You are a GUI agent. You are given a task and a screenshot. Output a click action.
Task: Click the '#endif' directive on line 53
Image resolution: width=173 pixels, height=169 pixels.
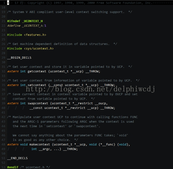pyautogui.click(x=13, y=167)
